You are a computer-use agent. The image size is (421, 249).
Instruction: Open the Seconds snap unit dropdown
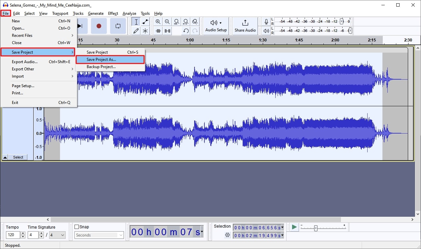click(99, 235)
